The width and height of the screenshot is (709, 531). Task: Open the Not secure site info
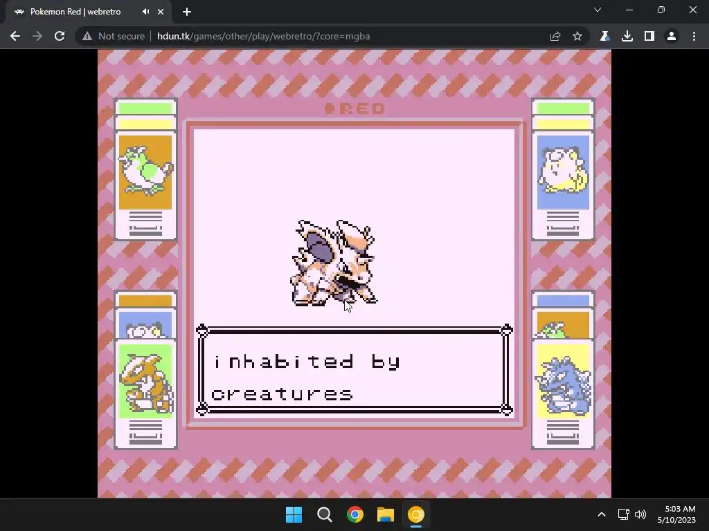pos(114,36)
